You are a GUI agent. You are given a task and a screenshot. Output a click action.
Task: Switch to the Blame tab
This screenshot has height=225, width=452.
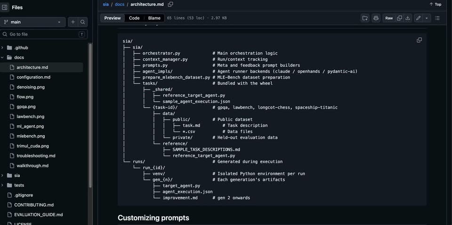[154, 18]
